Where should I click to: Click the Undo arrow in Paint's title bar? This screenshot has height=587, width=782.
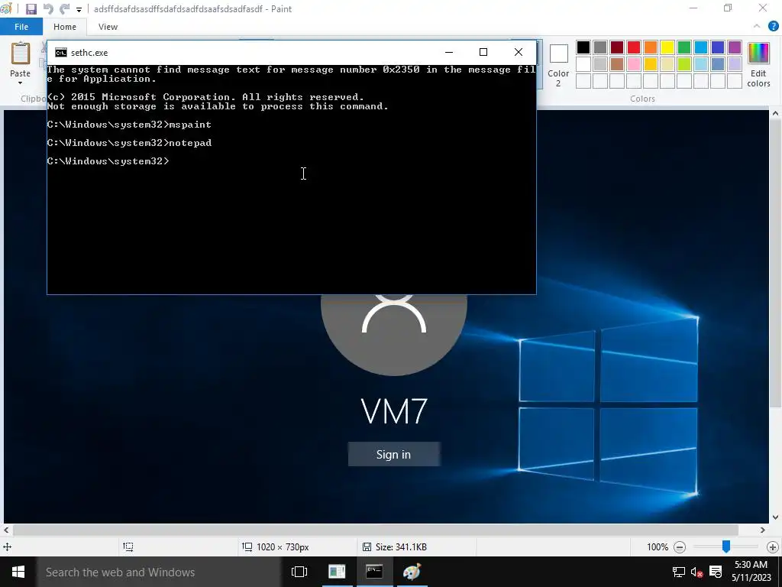click(x=48, y=9)
